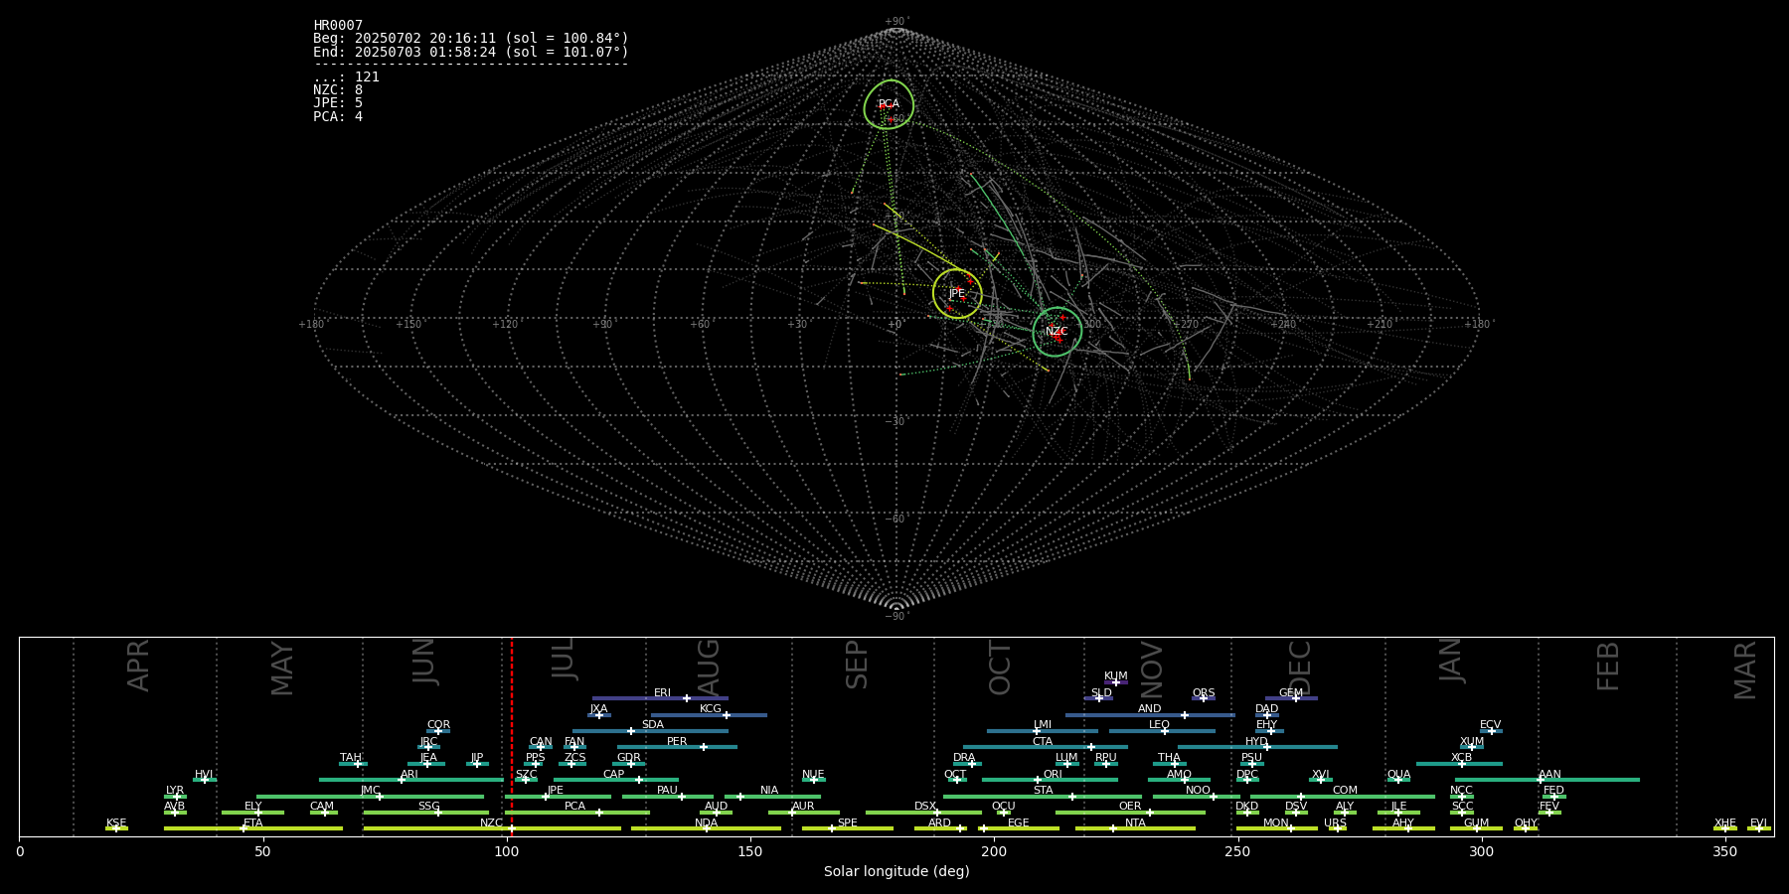Screen dimensions: 1789x894
Task: Click the TAH shower label
Action: (351, 758)
